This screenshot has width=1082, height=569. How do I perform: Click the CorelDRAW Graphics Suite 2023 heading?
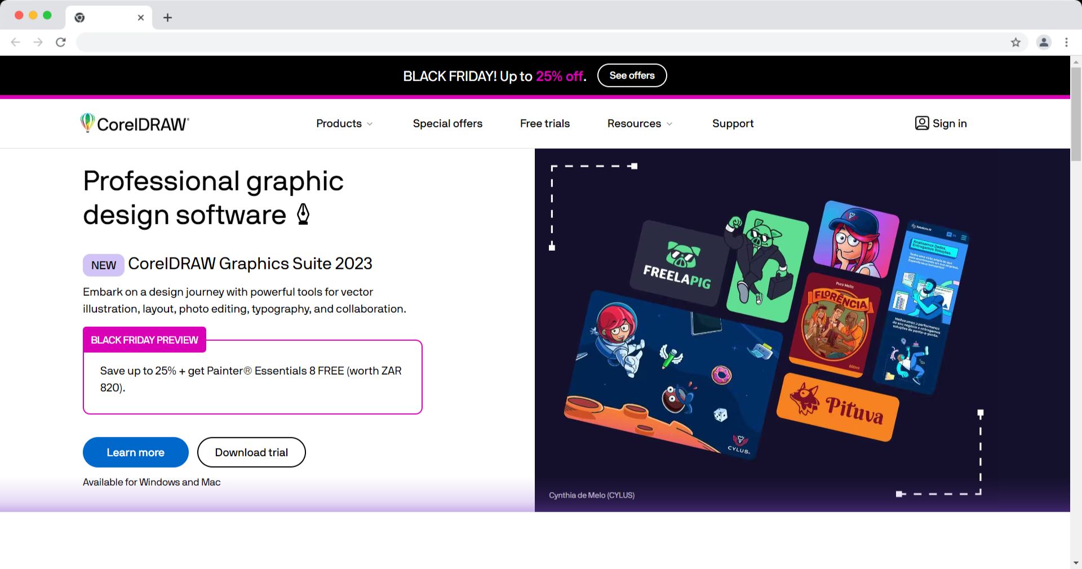coord(250,264)
